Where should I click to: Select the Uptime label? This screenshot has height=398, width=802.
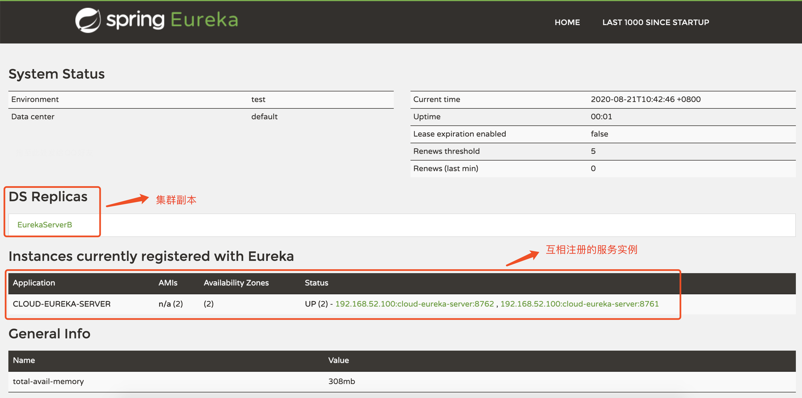click(x=427, y=117)
